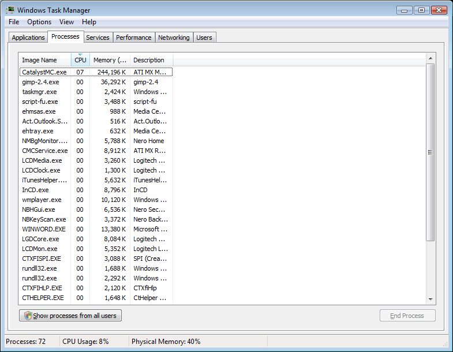Close the Windows Task Manager window
The height and width of the screenshot is (352, 453).
pyautogui.click(x=439, y=10)
